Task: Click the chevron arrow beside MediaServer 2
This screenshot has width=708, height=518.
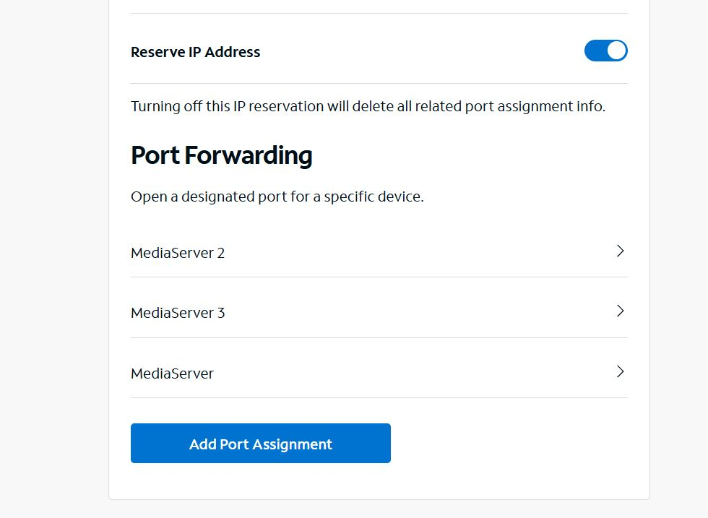Action: (x=620, y=251)
